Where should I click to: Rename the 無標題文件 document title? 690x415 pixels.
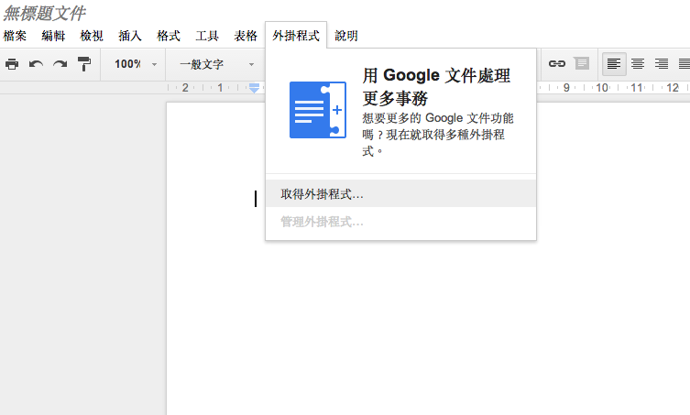(x=44, y=13)
